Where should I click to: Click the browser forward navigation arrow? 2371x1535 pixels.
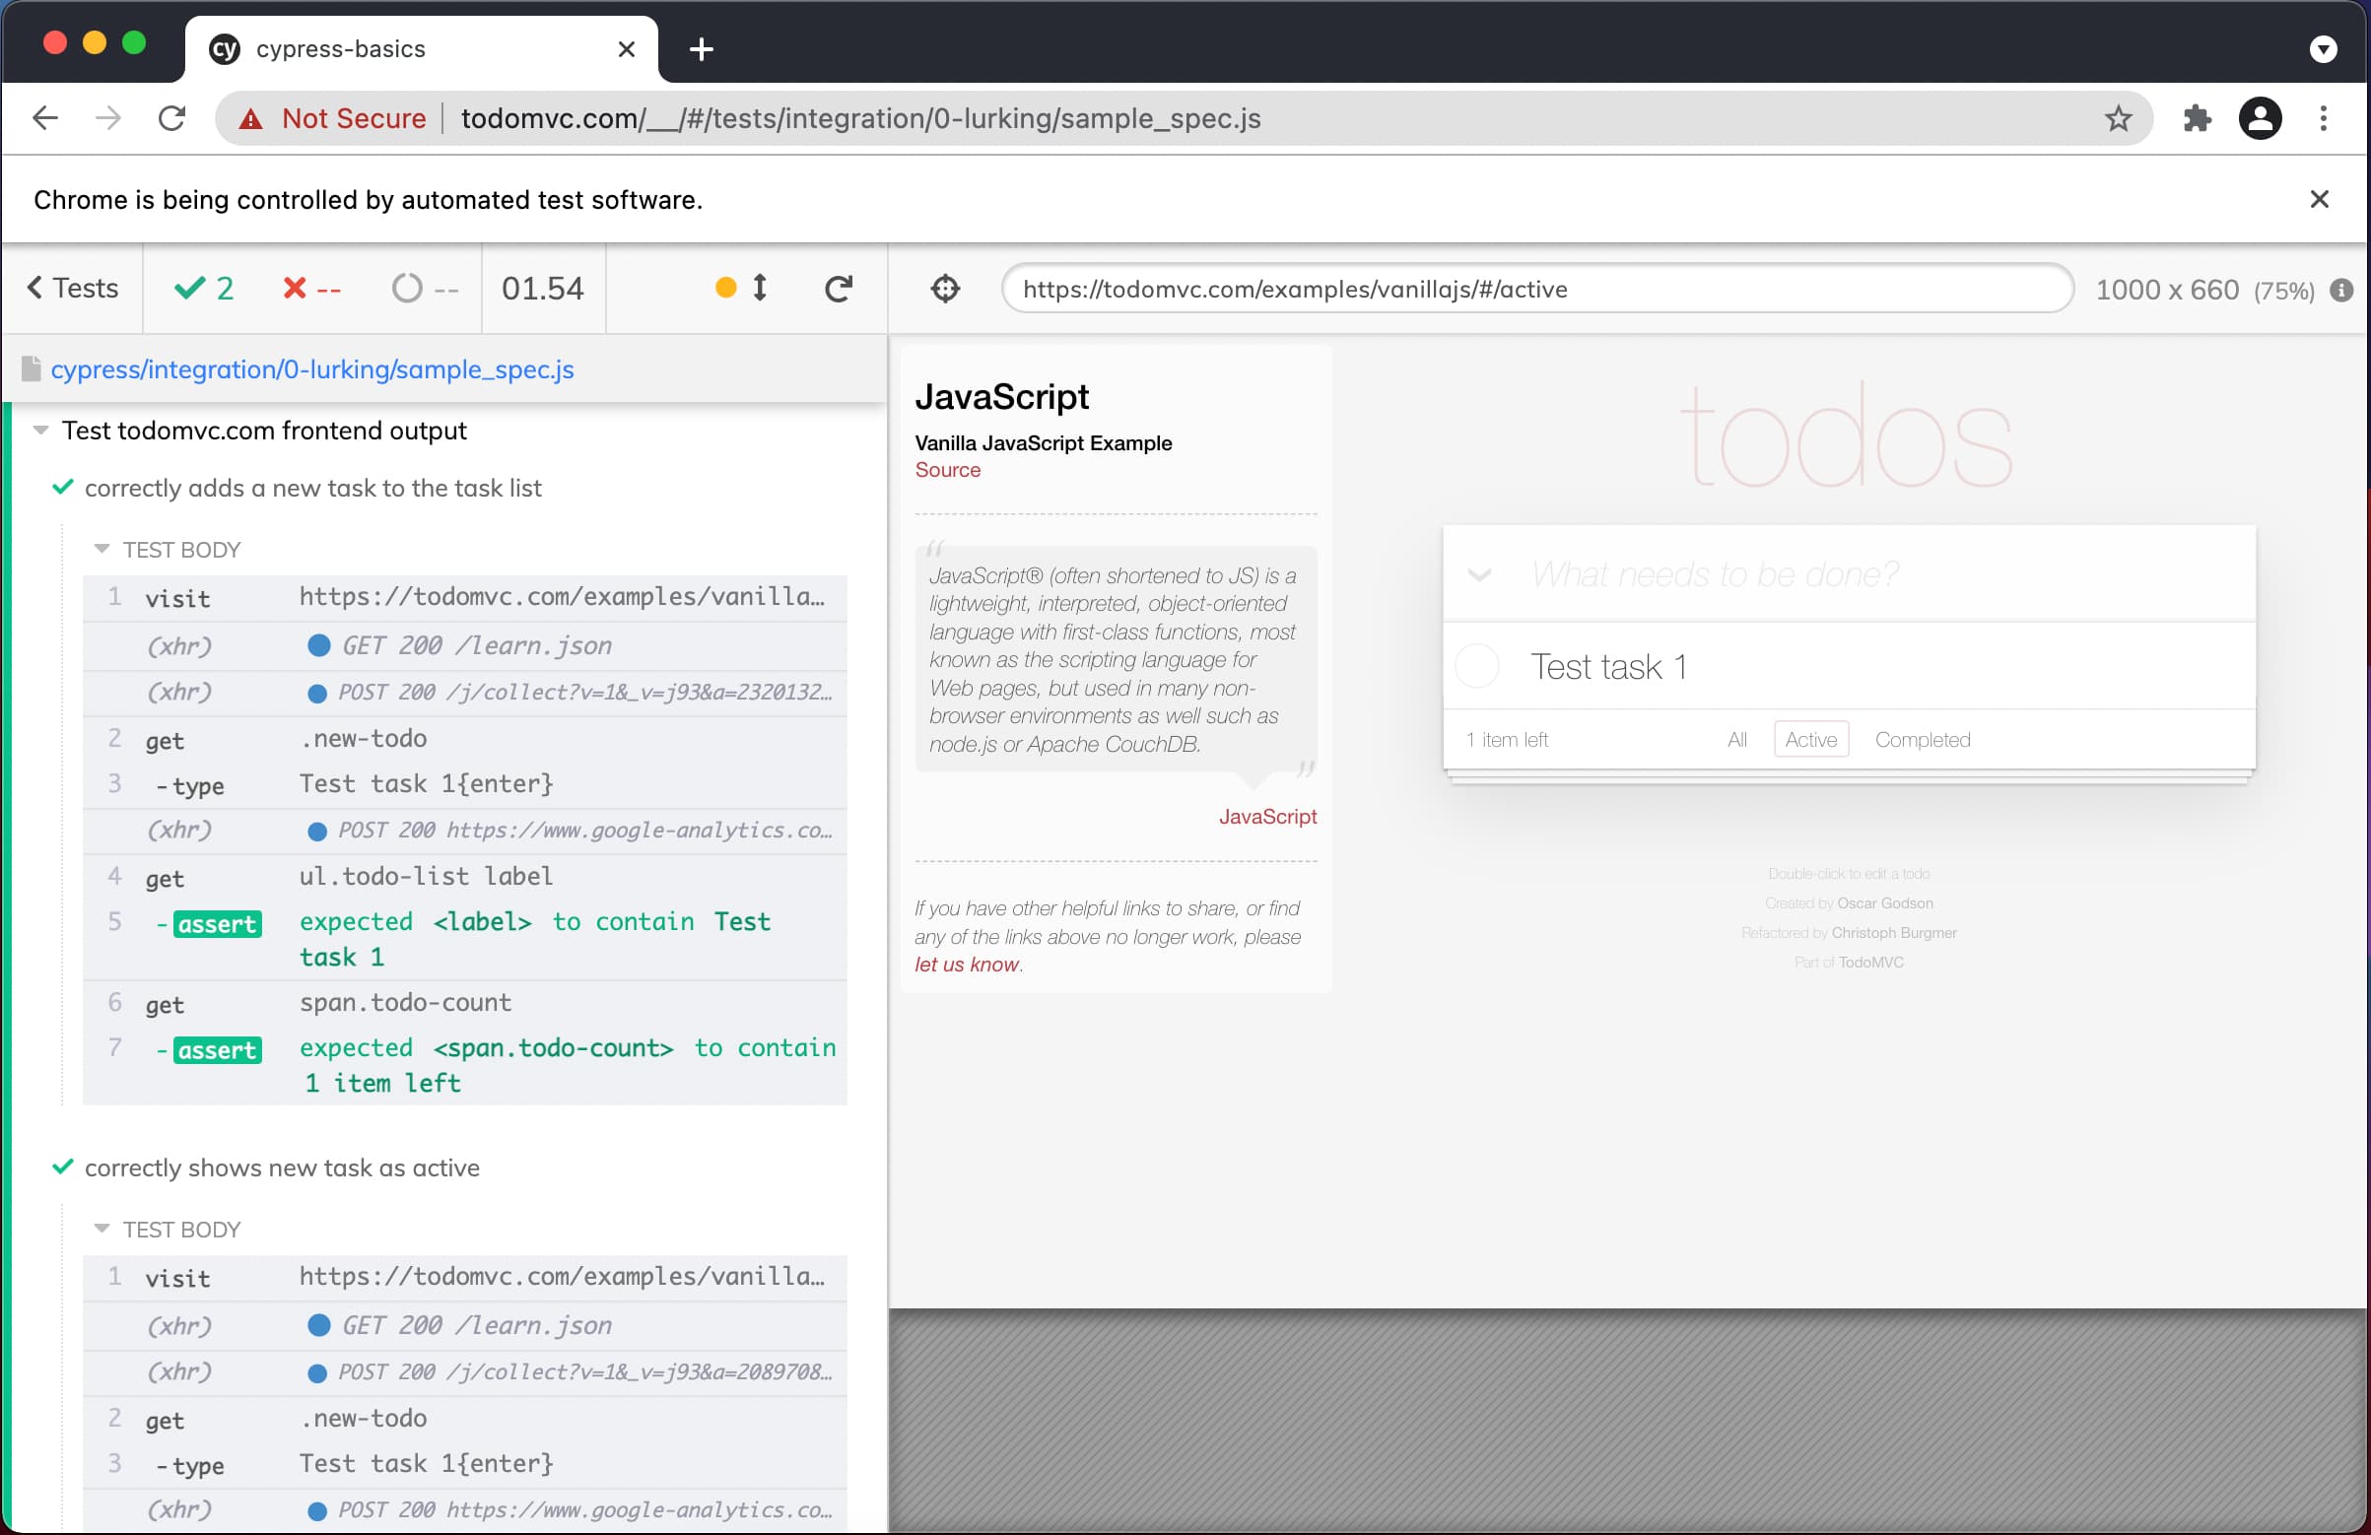(107, 117)
